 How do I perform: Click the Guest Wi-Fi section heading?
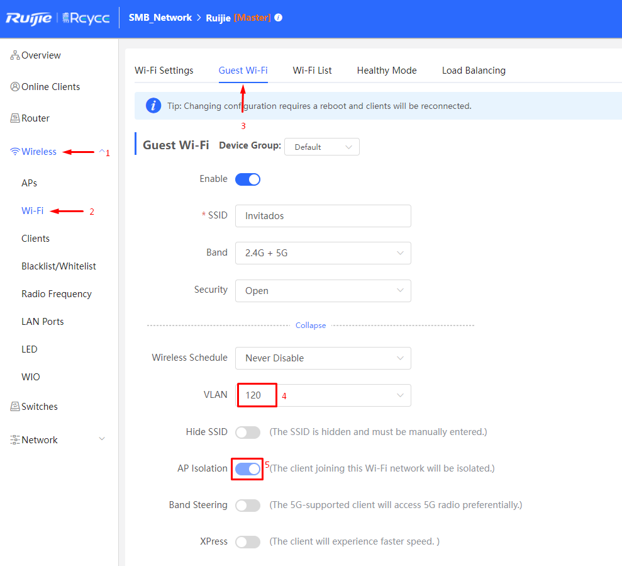coord(175,145)
